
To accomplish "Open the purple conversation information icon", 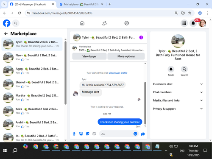I will tap(141, 37).
